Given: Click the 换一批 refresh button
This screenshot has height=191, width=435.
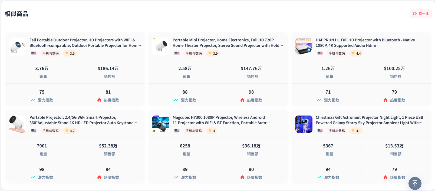Looking at the screenshot, I should tap(421, 14).
